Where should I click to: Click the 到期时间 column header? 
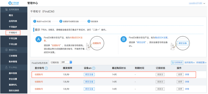click(140, 68)
